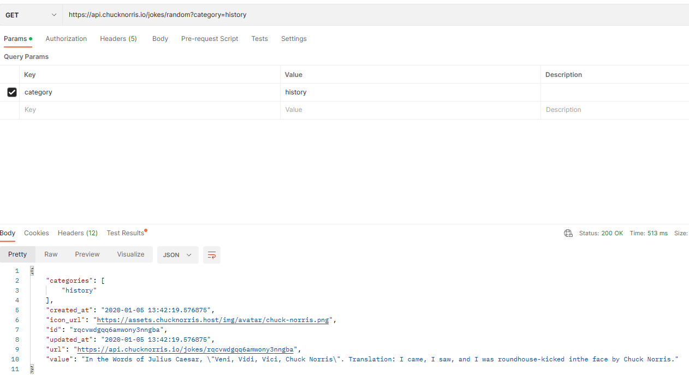
Task: Open the api.chucknorris.io jokes url link
Action: point(186,349)
